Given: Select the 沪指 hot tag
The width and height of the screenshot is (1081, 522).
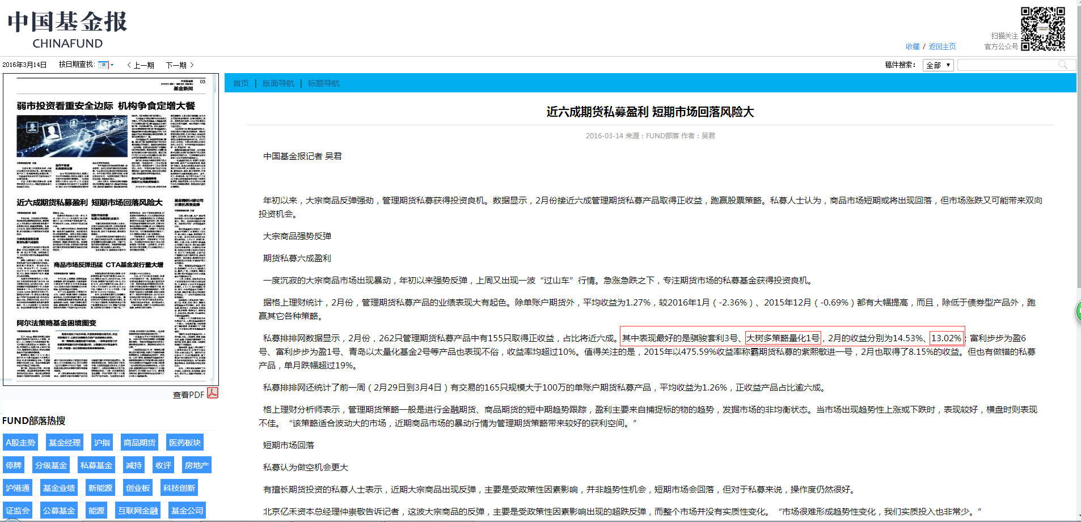Looking at the screenshot, I should pyautogui.click(x=102, y=443).
